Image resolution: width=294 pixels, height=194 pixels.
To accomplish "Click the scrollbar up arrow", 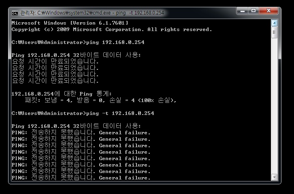I will coord(274,23).
